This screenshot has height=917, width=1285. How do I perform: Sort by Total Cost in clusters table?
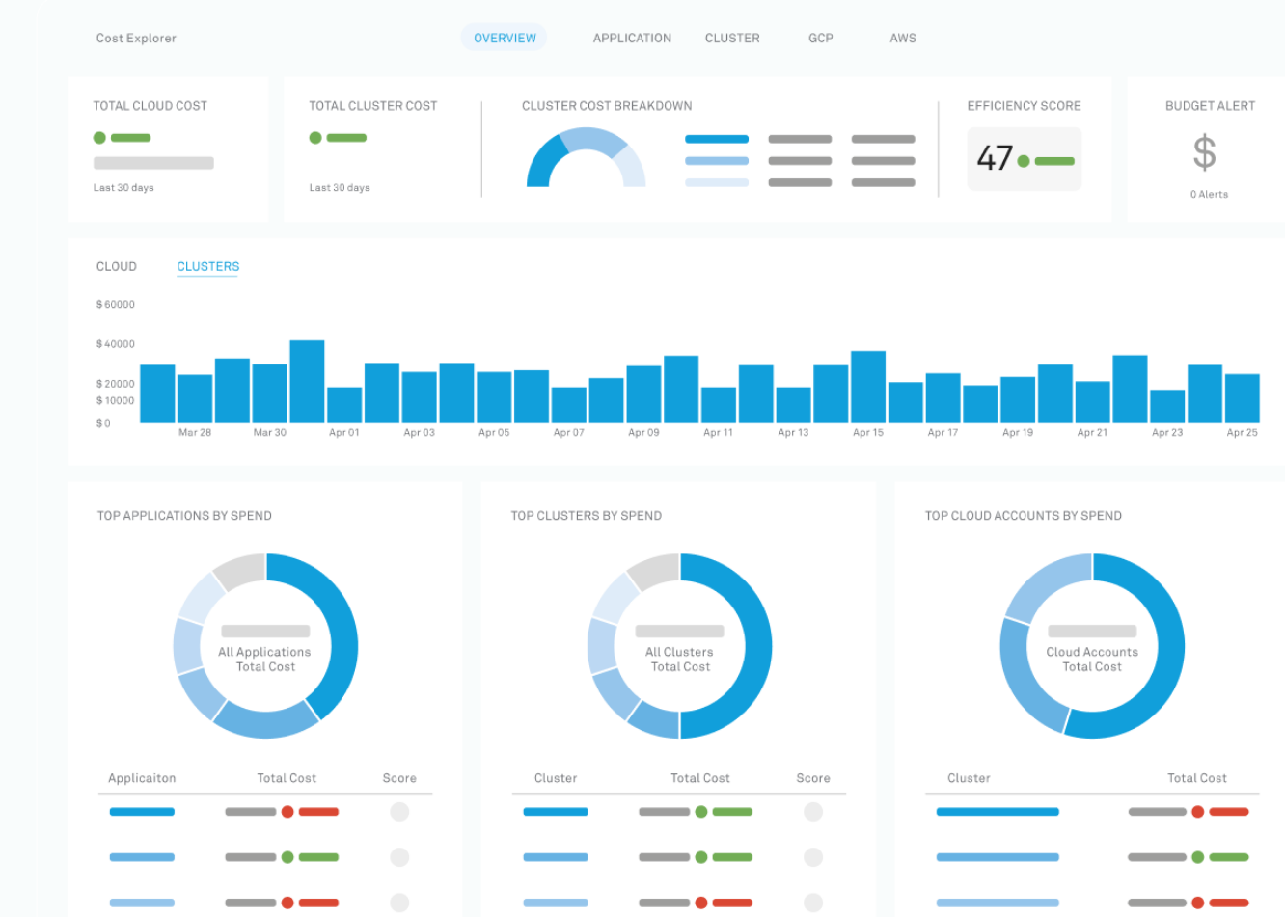point(700,778)
